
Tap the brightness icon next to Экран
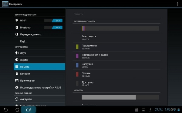click(17, 60)
